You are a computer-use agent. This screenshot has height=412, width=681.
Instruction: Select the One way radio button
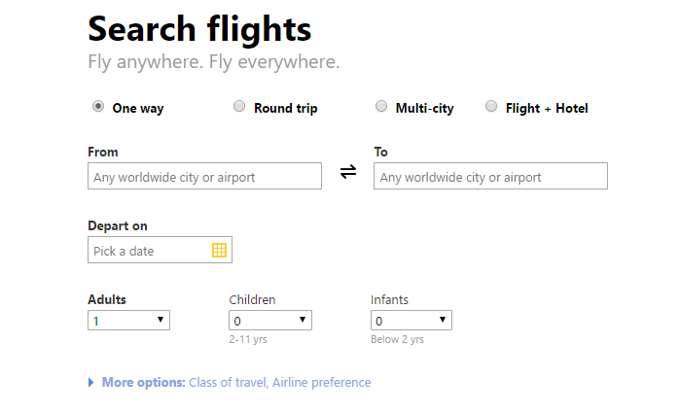click(98, 107)
